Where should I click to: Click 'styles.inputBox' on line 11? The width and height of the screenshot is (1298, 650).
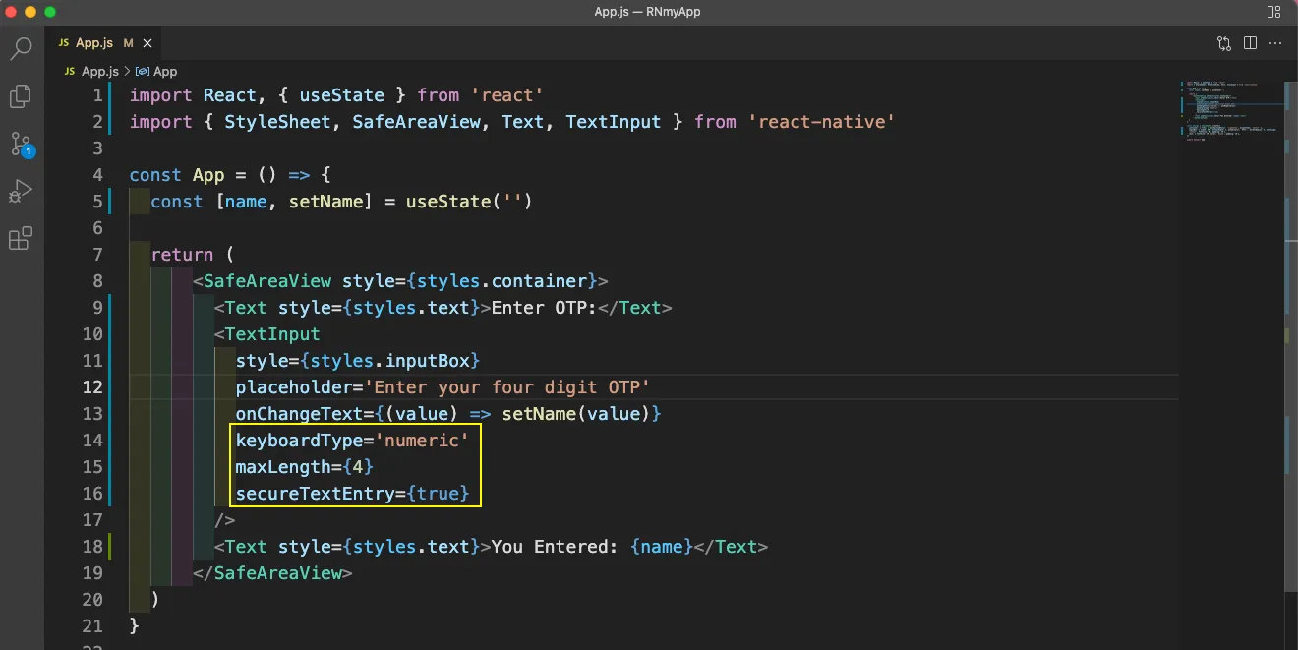(389, 361)
